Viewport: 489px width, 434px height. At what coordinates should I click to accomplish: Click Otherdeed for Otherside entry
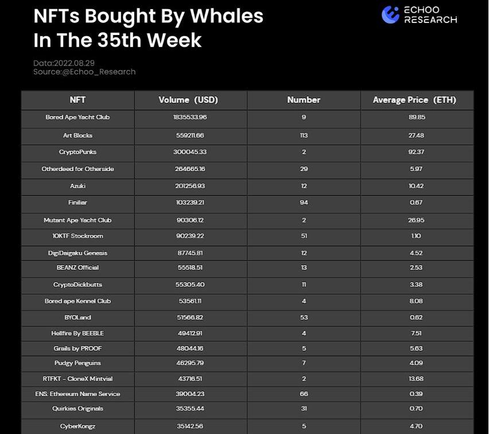click(x=77, y=169)
